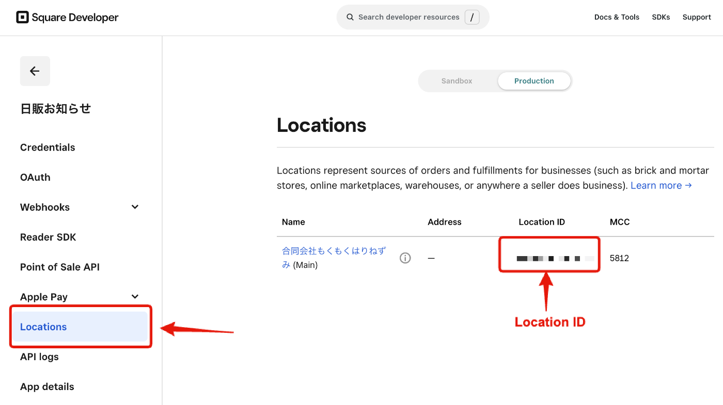Click the info icon next to the location name

[405, 258]
